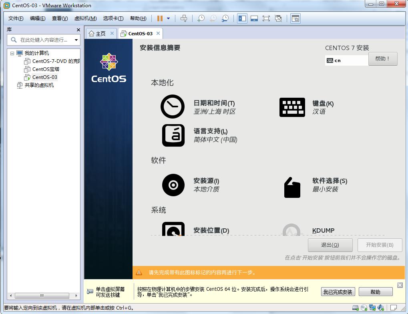Take a snapshot of the virtual machine
The height and width of the screenshot is (314, 408).
[201, 18]
